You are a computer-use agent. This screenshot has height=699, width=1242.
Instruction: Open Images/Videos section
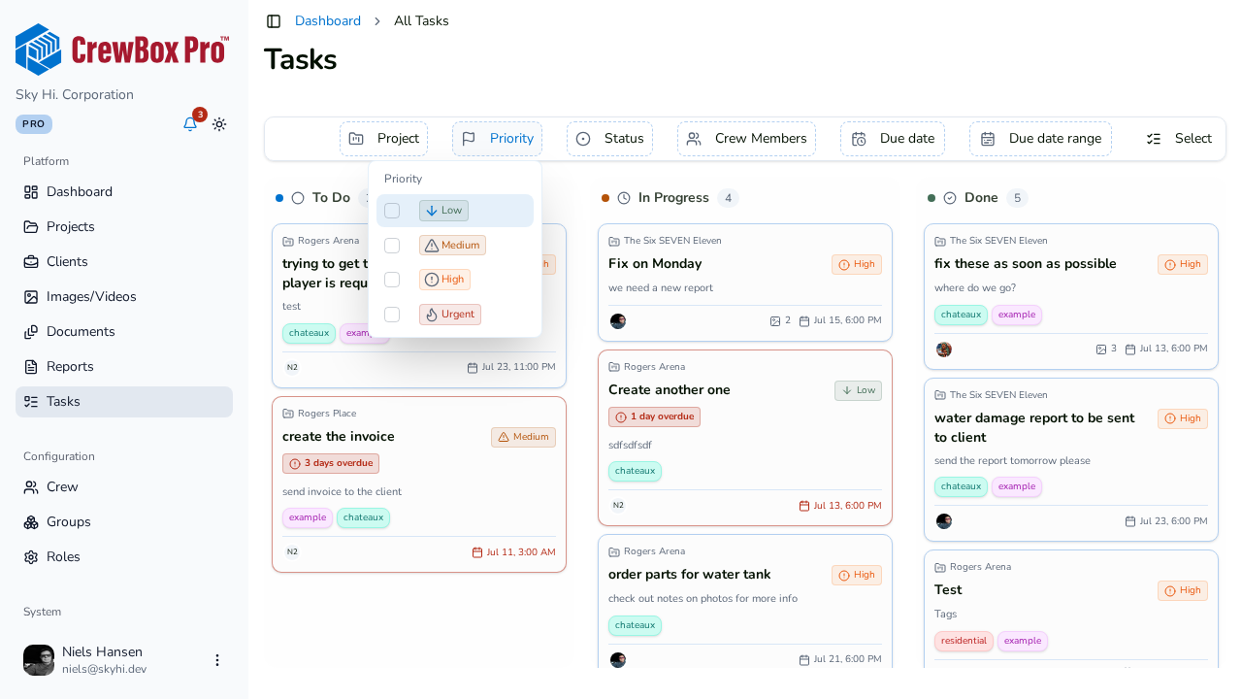click(124, 297)
